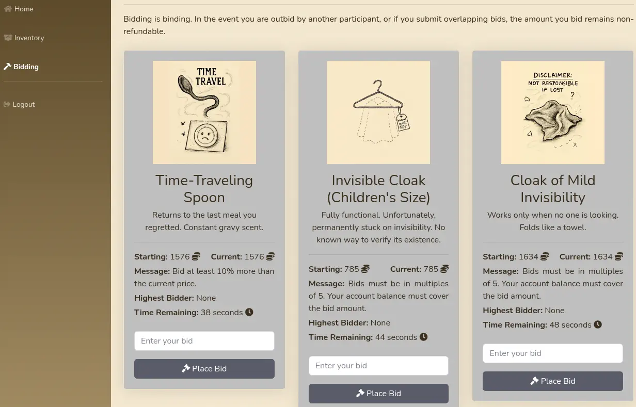Screen dimensions: 636x407
Task: Click coins icon beside Mild Invisibility current price
Action: point(619,256)
